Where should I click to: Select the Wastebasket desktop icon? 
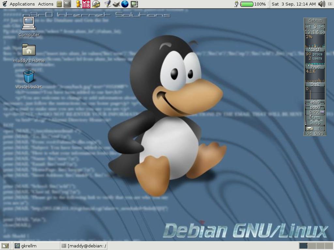coord(29,79)
